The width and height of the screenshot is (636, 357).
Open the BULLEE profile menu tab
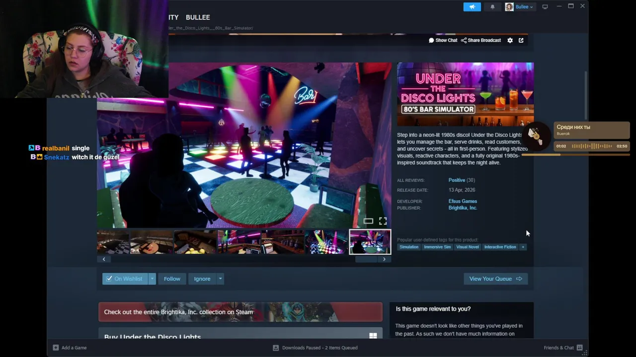198,17
